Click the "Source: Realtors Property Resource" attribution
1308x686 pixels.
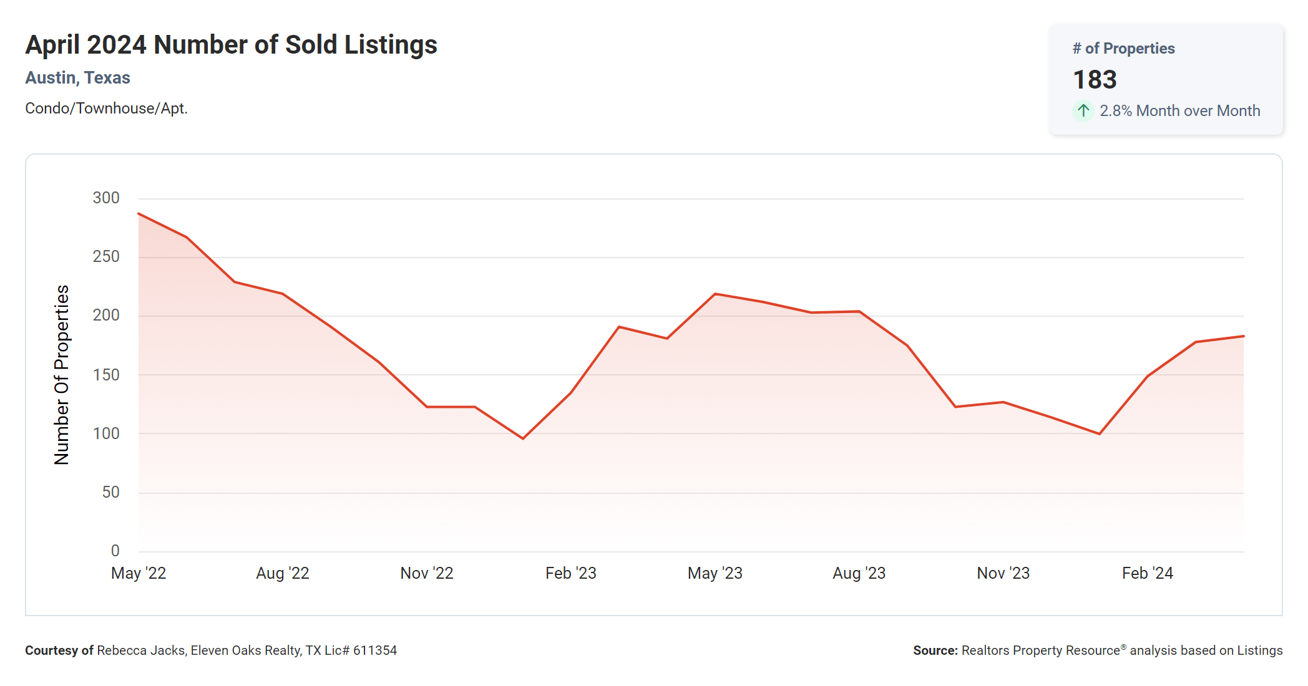pyautogui.click(x=1098, y=650)
